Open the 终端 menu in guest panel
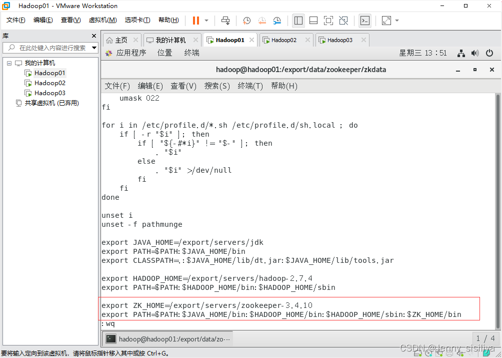This screenshot has height=358, width=502. coord(192,53)
